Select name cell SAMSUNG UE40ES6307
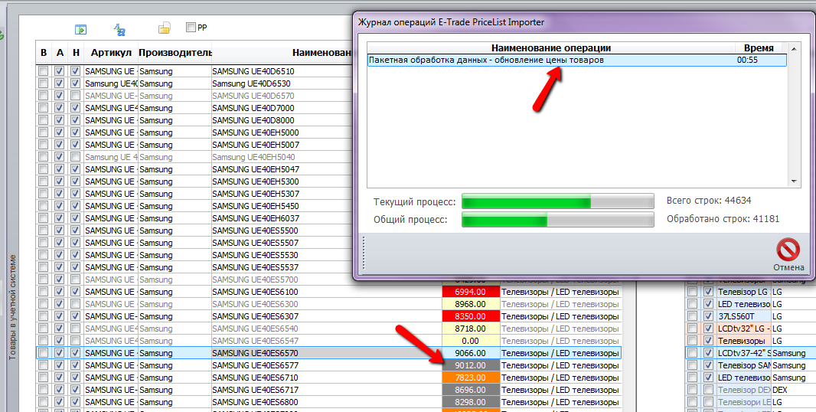Screen dimensions: 816x412 (x=327, y=316)
